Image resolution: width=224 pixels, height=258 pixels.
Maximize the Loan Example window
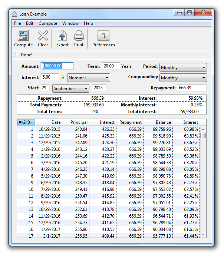click(x=190, y=13)
